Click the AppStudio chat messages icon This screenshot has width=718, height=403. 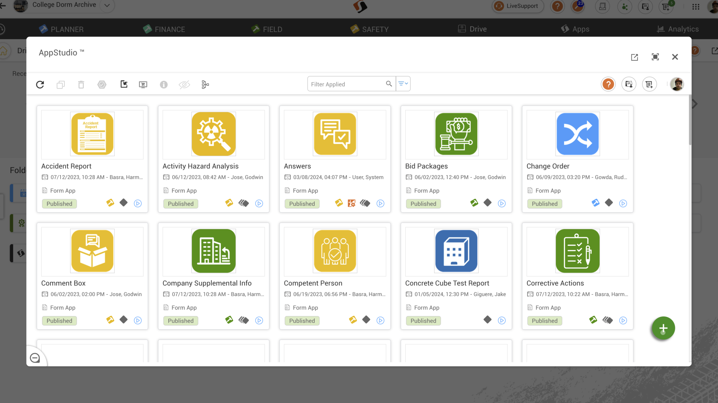[x=629, y=84]
